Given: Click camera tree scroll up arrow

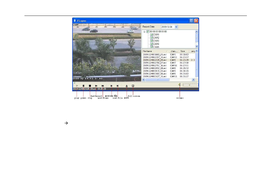Looking at the screenshot, I should (197, 32).
